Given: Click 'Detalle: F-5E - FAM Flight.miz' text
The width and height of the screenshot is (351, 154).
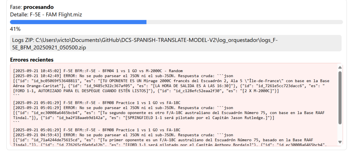Looking at the screenshot, I should [x=46, y=15].
